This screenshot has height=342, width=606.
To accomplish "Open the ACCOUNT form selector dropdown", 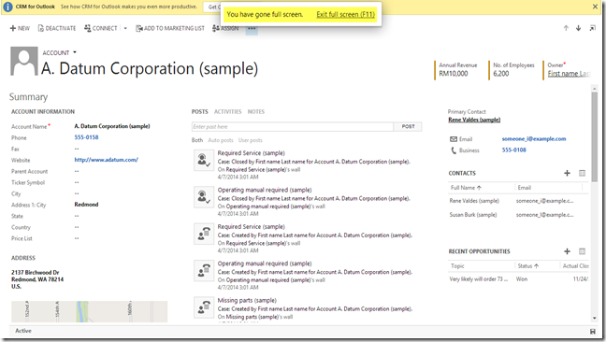I will tap(75, 52).
